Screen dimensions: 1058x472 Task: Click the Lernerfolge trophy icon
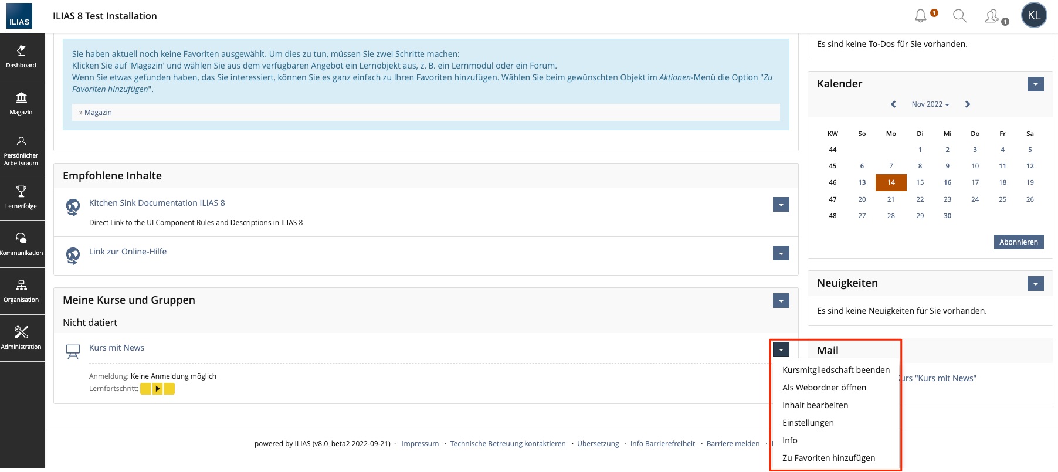tap(21, 197)
